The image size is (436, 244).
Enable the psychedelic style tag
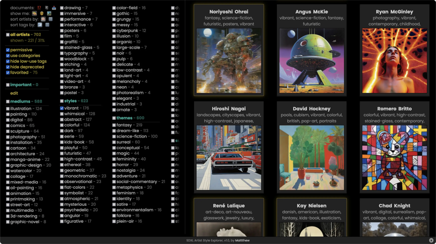tap(62, 210)
